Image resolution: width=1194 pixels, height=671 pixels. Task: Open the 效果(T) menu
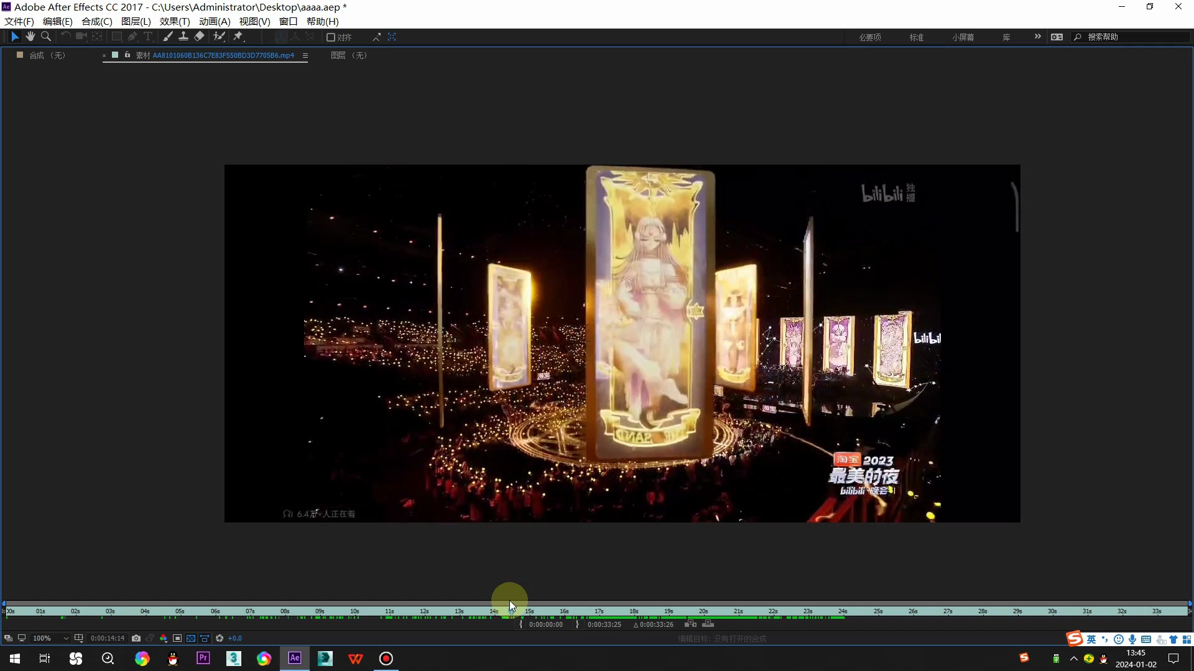(175, 21)
